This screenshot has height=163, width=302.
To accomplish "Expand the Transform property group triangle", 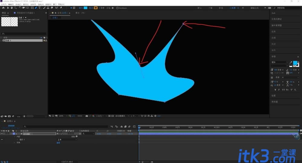I will 14,143.
